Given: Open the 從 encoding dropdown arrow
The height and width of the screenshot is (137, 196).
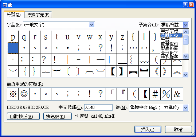Looking at the screenshot, I should click(x=186, y=107).
